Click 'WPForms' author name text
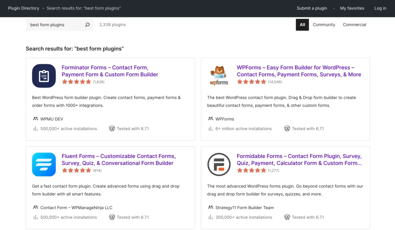Screen dimensions: 395x230 225,119
